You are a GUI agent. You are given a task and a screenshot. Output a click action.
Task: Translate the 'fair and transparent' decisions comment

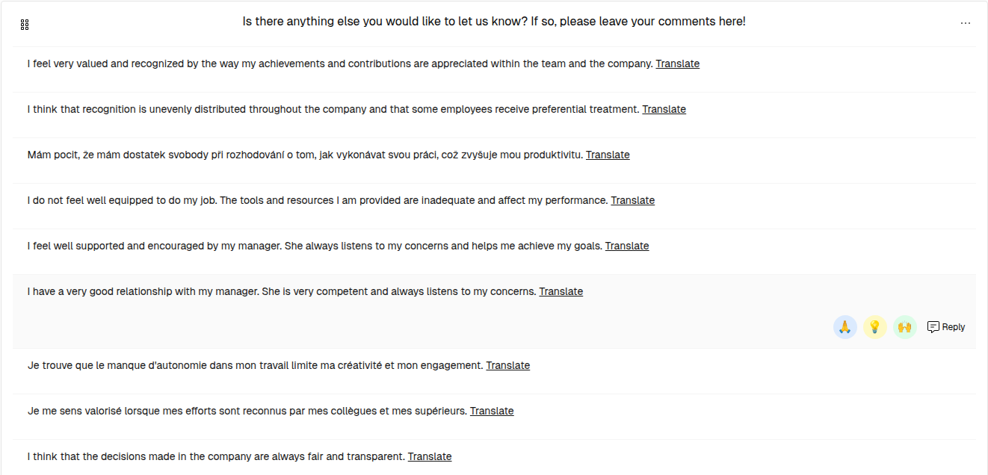[x=430, y=456]
